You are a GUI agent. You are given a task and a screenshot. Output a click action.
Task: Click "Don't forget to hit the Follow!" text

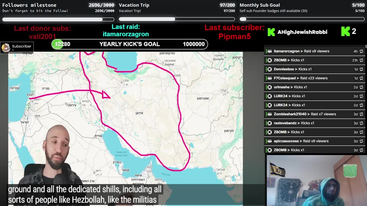coord(35,11)
